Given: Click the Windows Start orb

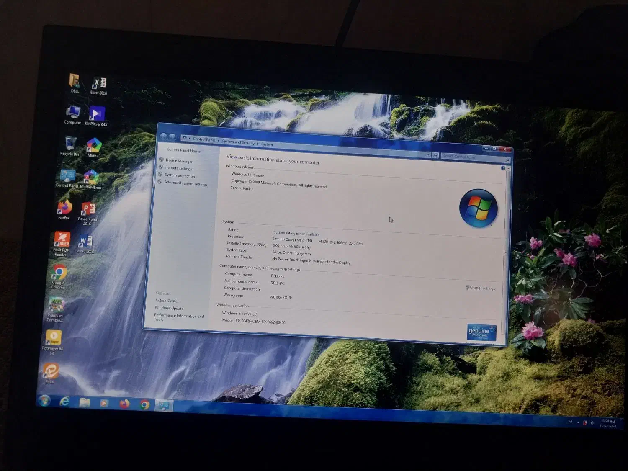Looking at the screenshot, I should point(44,401).
